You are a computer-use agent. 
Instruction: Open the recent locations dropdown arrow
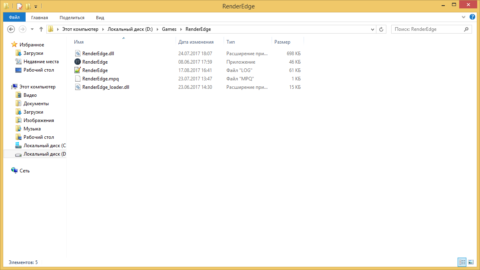click(x=32, y=29)
